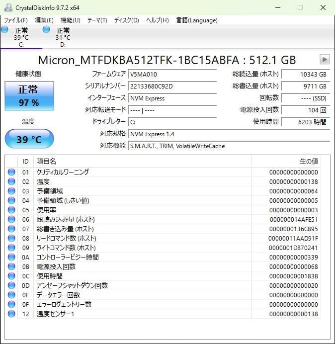
Task: Open the テーマ(T) menu
Action: point(97,20)
